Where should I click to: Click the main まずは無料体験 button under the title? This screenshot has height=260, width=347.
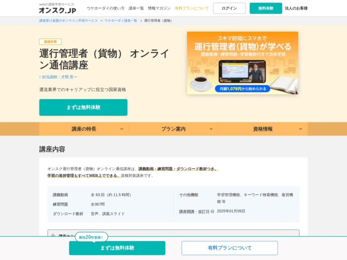tap(83, 107)
